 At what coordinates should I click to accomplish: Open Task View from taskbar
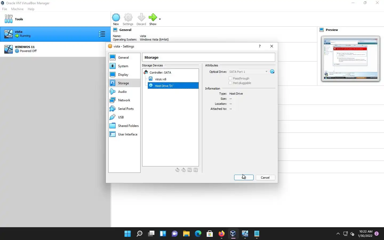[151, 234]
